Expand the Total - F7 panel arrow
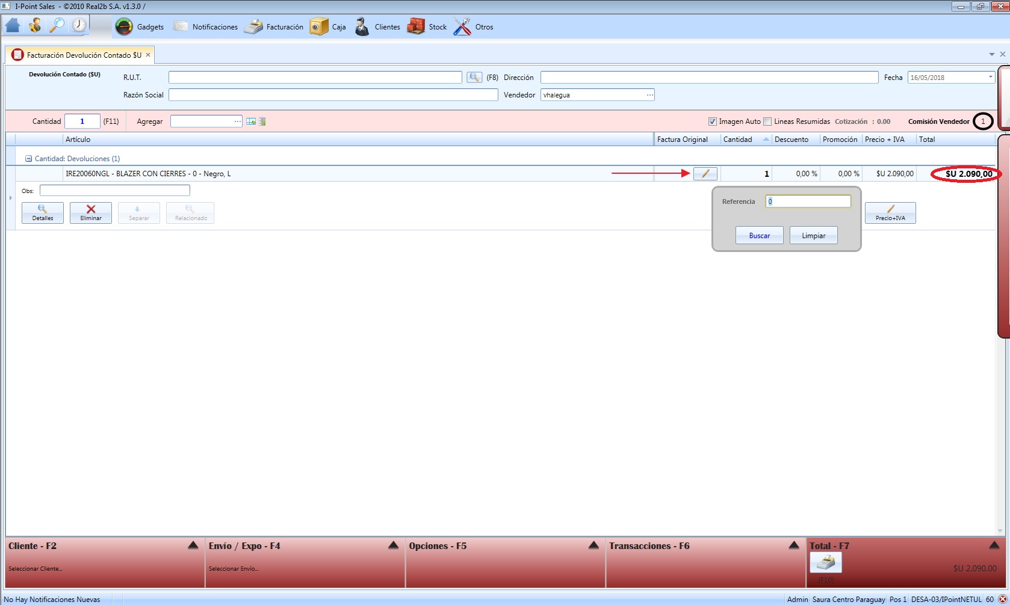Viewport: 1010px width, 605px height. click(x=994, y=545)
